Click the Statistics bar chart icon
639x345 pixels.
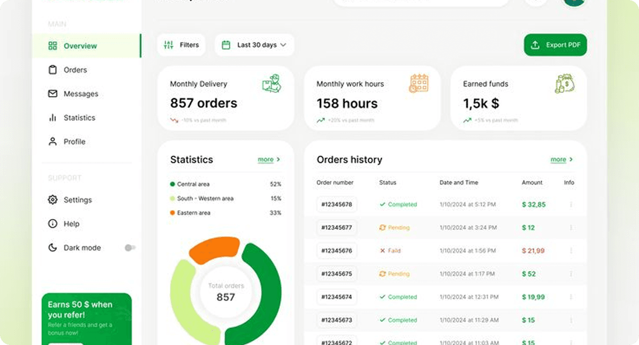click(x=53, y=118)
